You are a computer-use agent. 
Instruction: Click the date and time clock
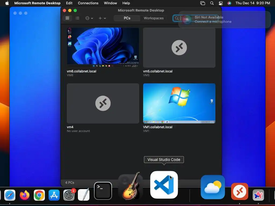(253, 3)
